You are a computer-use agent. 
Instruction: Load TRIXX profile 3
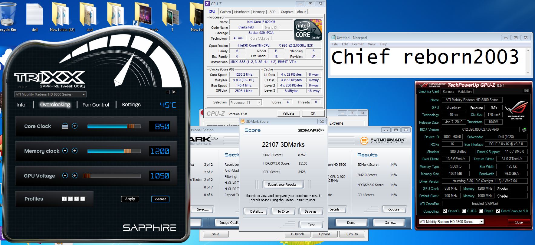click(77, 199)
